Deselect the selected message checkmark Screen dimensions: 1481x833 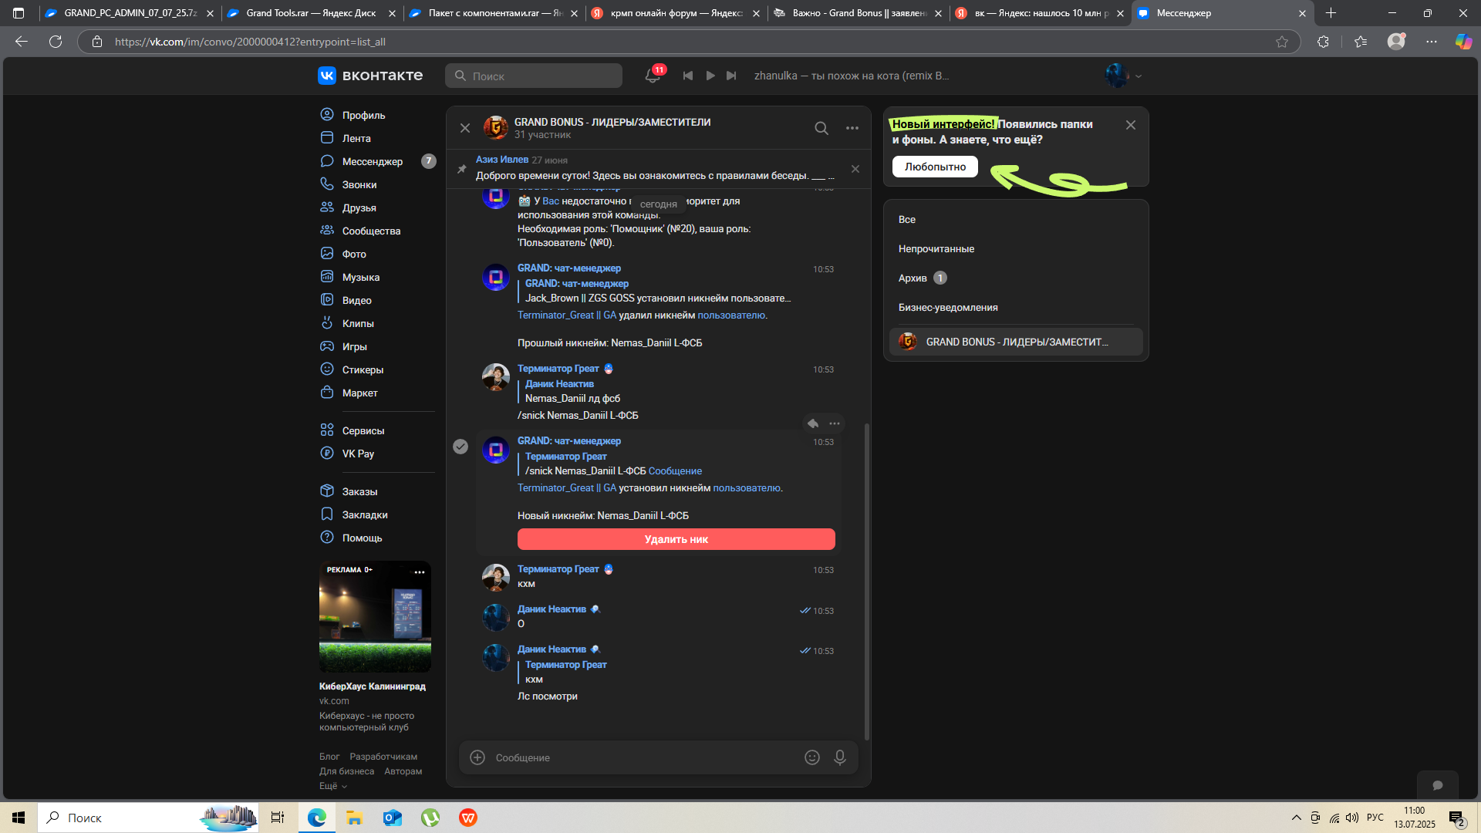(x=460, y=447)
